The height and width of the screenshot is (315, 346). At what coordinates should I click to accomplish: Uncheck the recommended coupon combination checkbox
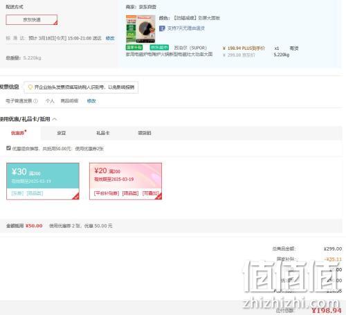coord(8,148)
